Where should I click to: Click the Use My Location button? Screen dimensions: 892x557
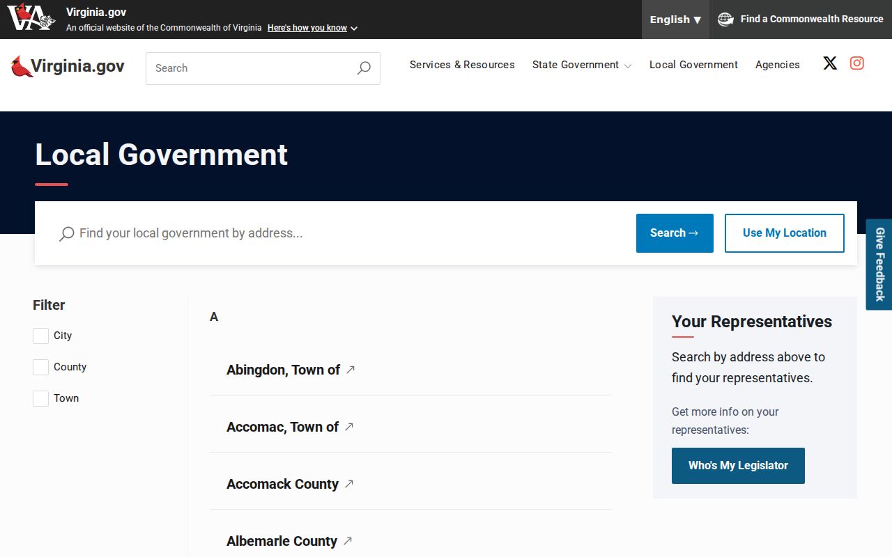[x=785, y=233]
